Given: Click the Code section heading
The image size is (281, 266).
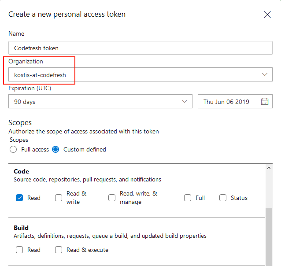Looking at the screenshot, I should coord(21,171).
